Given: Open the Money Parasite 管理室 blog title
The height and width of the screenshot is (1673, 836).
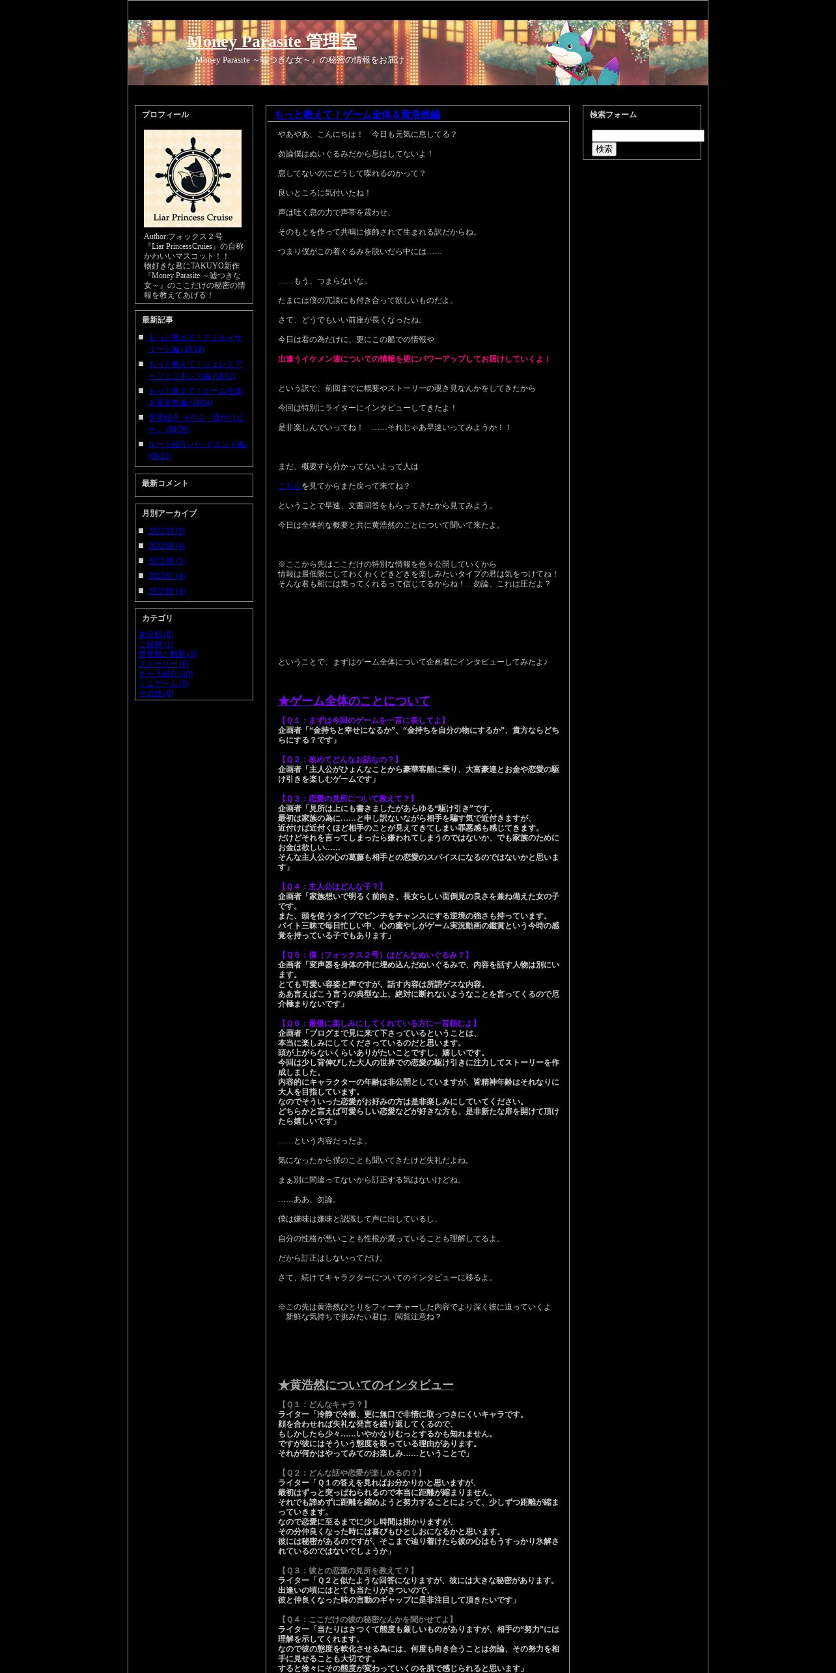Looking at the screenshot, I should [272, 41].
